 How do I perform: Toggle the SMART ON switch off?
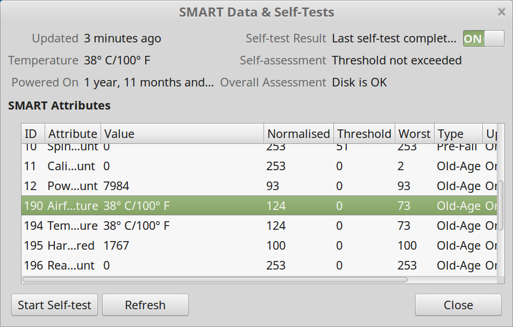pos(483,39)
